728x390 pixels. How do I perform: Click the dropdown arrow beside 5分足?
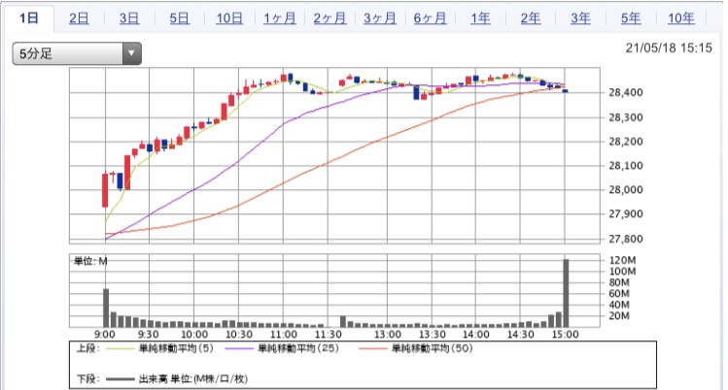coord(132,53)
